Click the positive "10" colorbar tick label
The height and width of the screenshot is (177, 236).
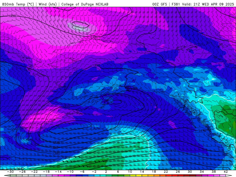(130, 172)
